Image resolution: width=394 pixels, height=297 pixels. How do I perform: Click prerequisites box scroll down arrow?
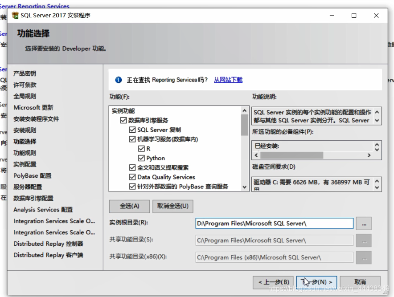377,149
